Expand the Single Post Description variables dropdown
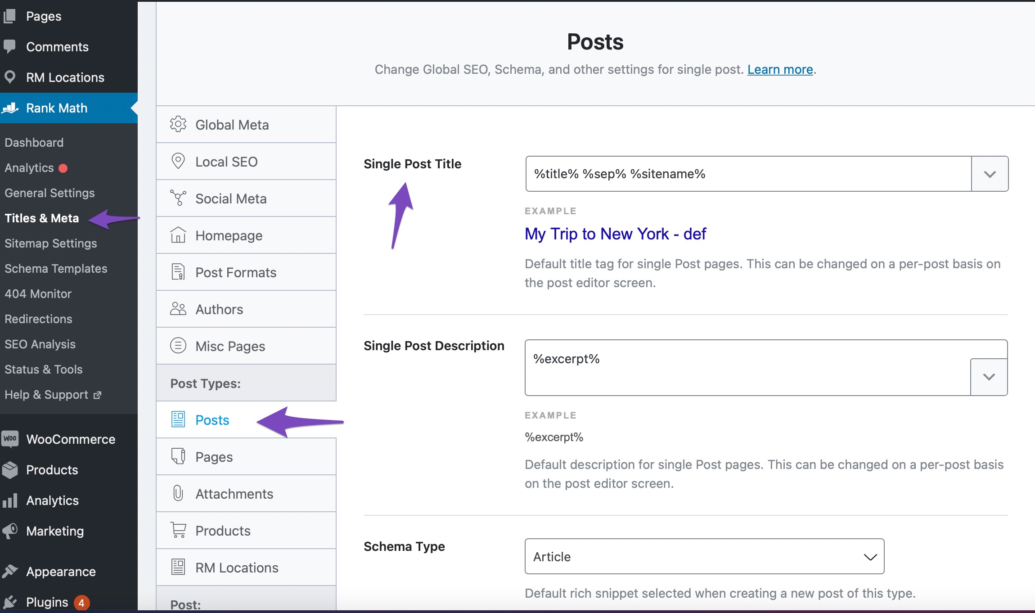Screen dimensions: 1035x613 pyautogui.click(x=989, y=377)
